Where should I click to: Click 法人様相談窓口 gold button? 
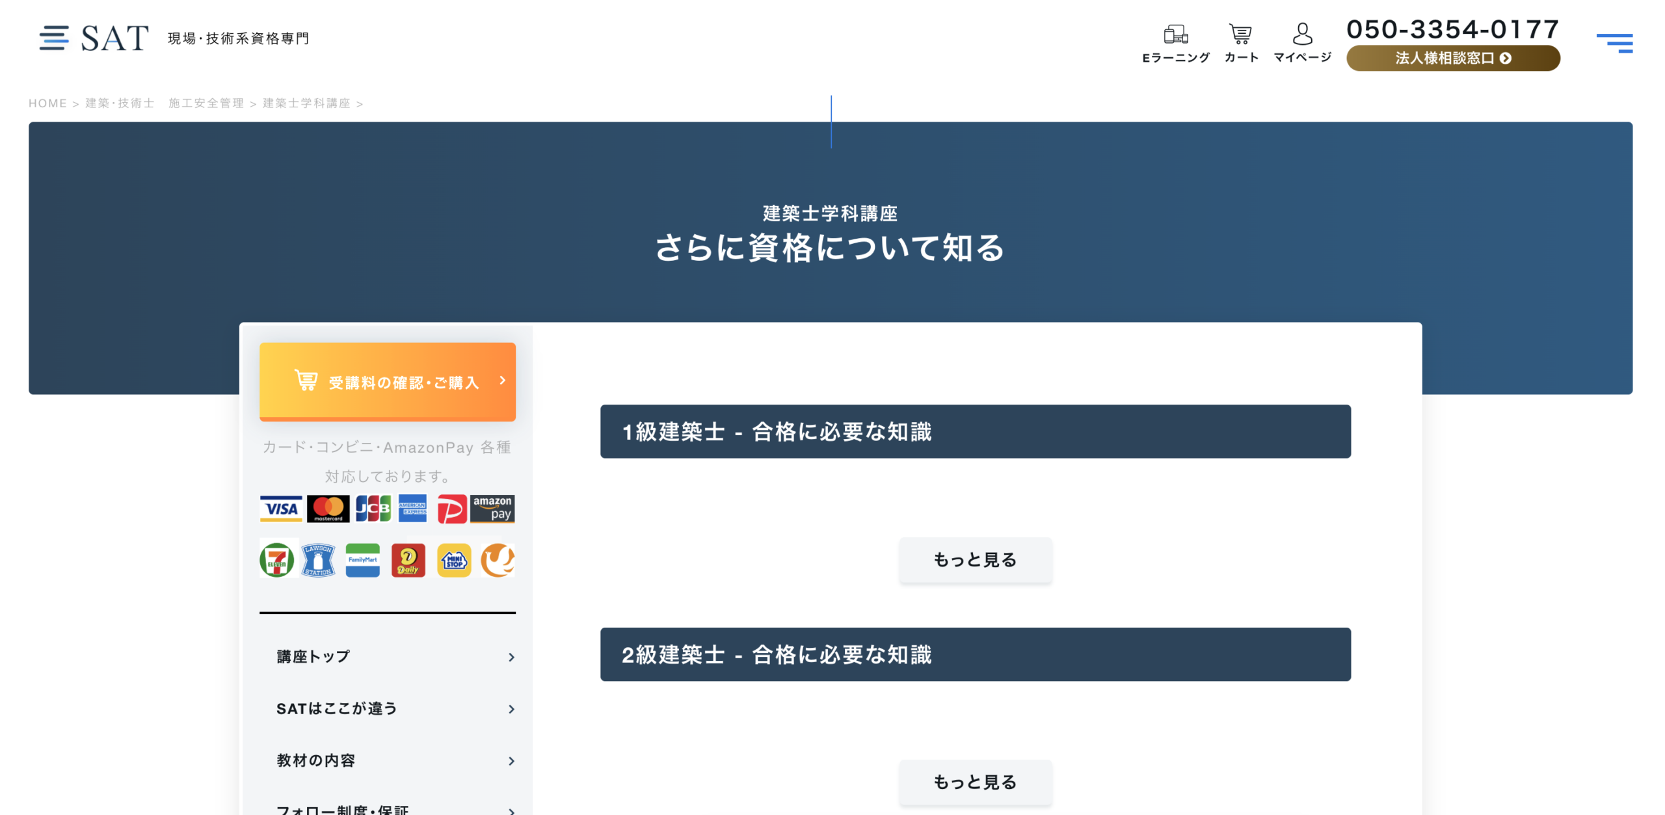point(1452,59)
